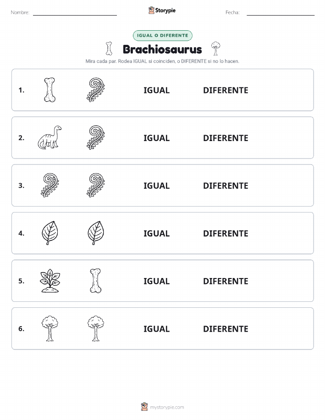This screenshot has height=420, width=325.
Task: Click the IGUAL O DIFERENTE badge
Action: point(162,35)
